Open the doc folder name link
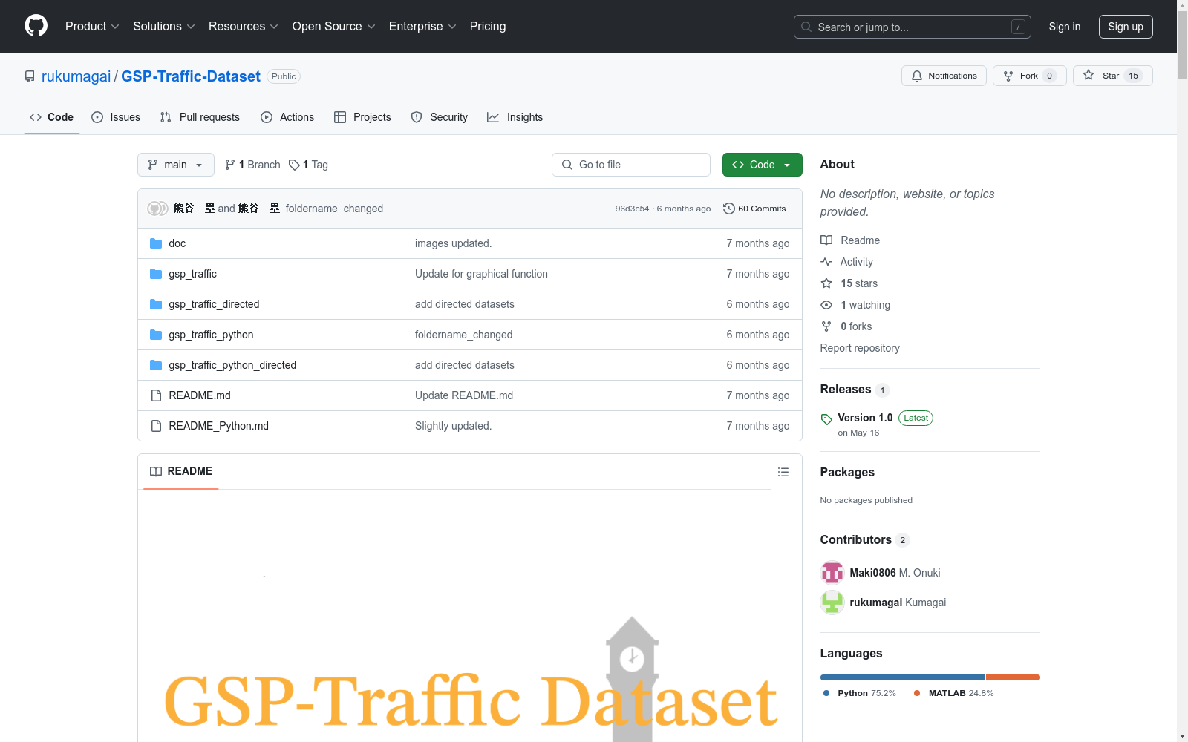 [x=177, y=243]
